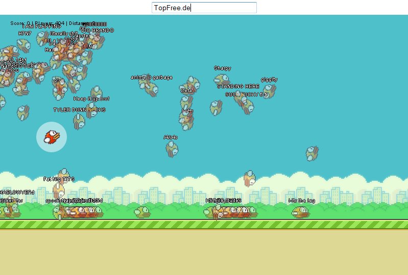Viewport: 408px width, 275px height.
Task: Click the red player bird in the highlighted circle
Action: (x=52, y=136)
